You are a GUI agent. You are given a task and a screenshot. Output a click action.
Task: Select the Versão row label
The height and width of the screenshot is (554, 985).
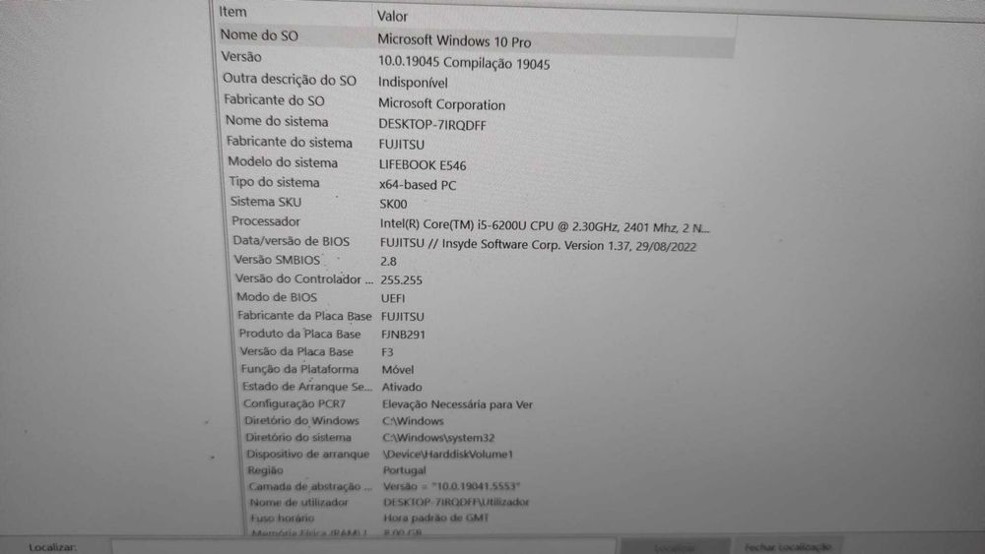pos(241,57)
